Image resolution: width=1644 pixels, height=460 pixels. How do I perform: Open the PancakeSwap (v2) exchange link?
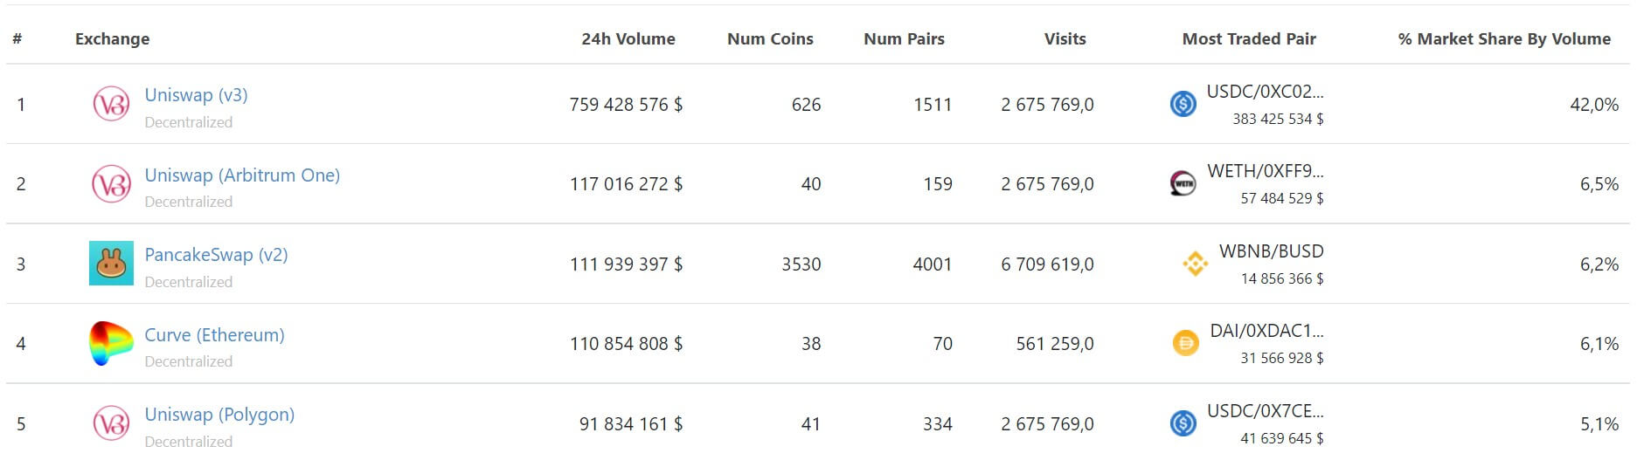(216, 255)
